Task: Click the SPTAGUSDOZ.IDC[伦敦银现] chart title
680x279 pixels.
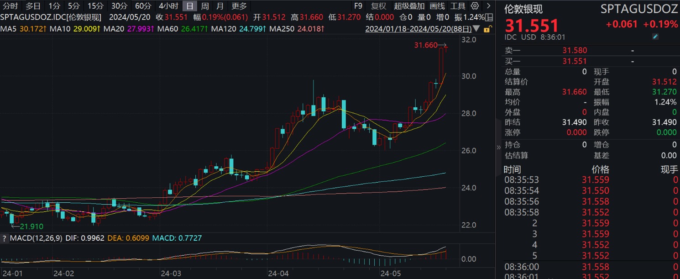Action: pos(51,17)
